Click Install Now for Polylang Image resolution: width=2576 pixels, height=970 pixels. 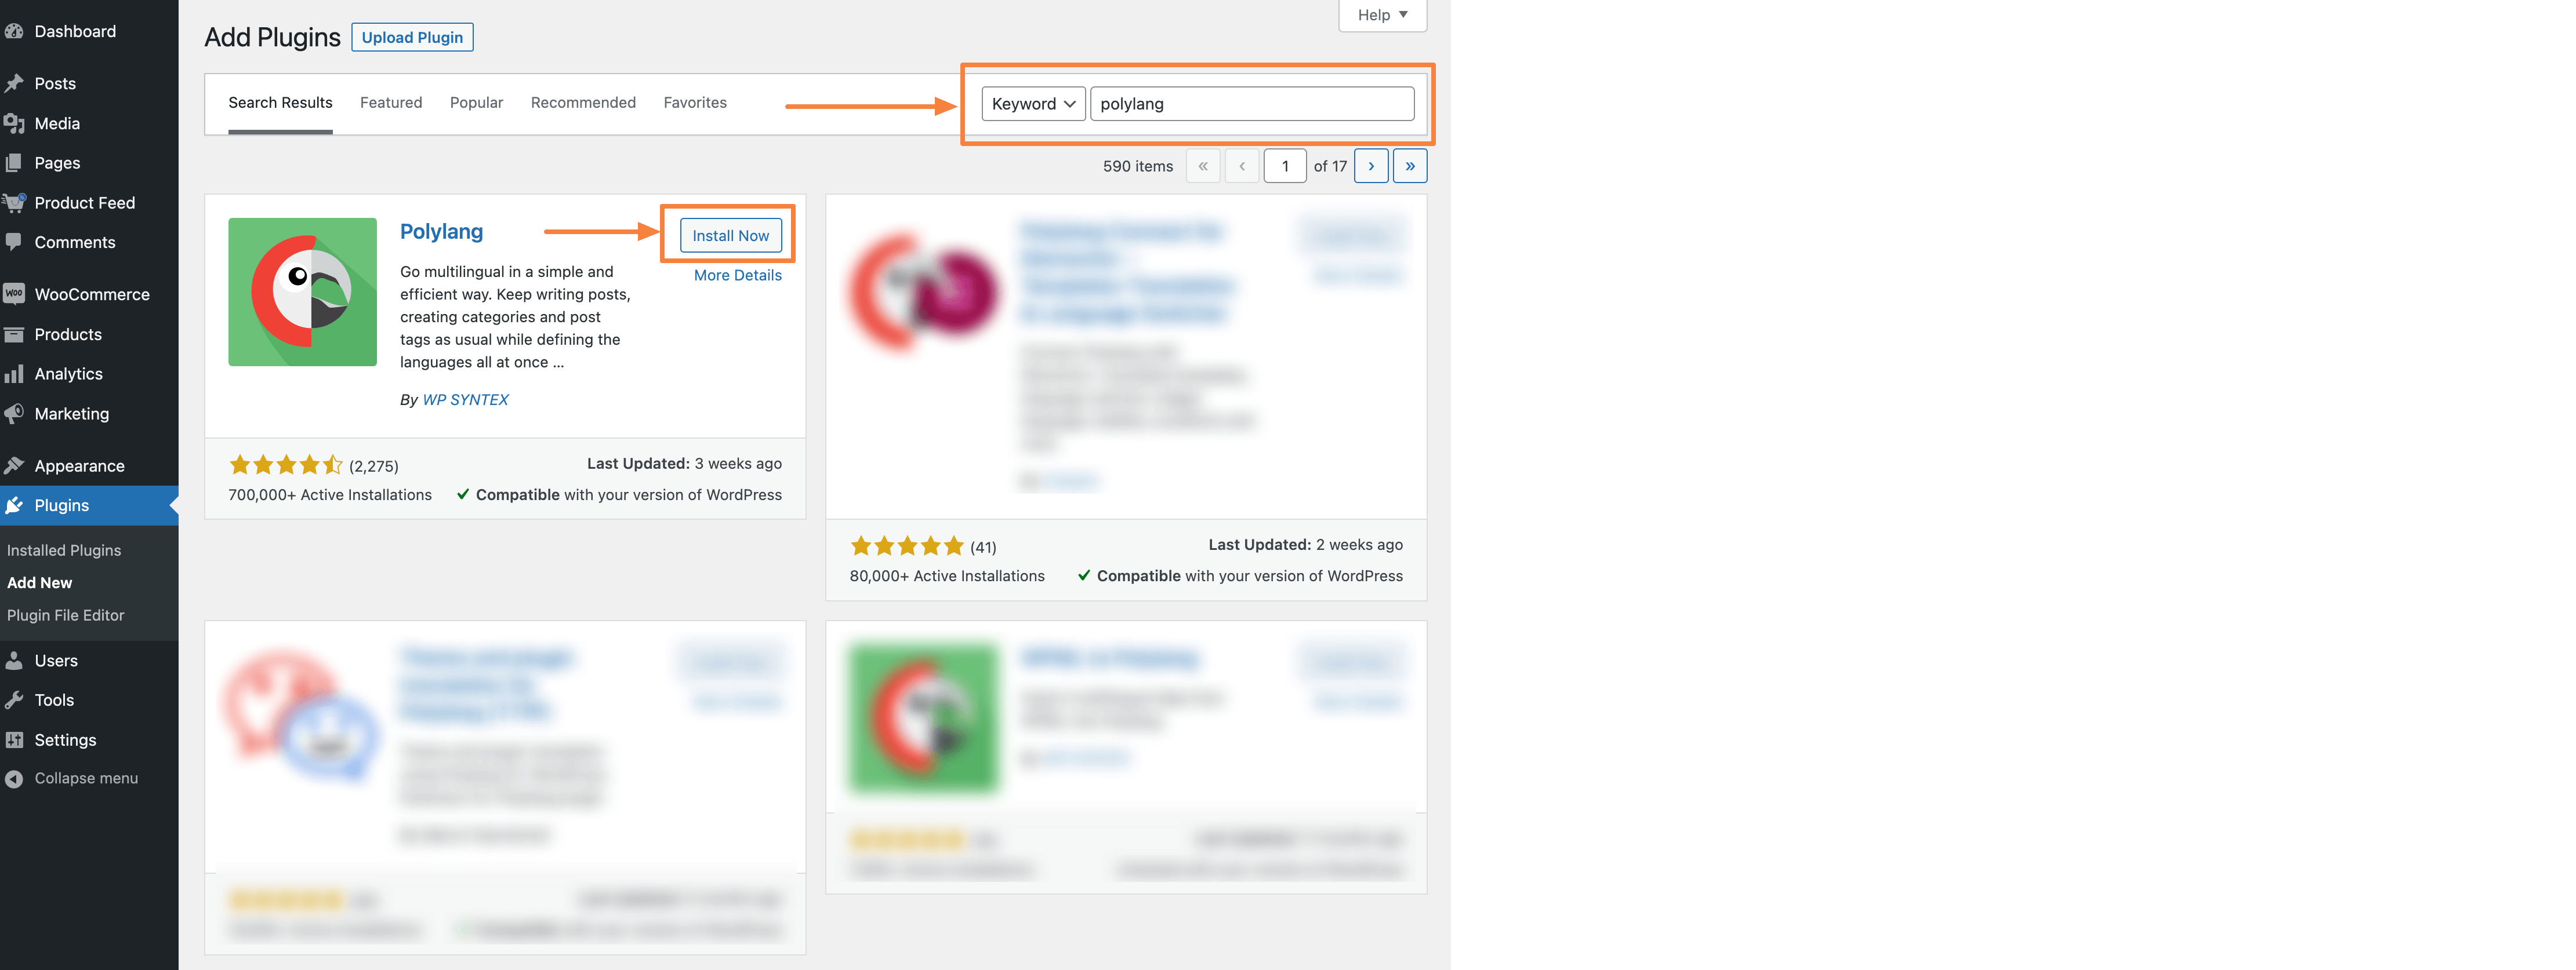(731, 236)
